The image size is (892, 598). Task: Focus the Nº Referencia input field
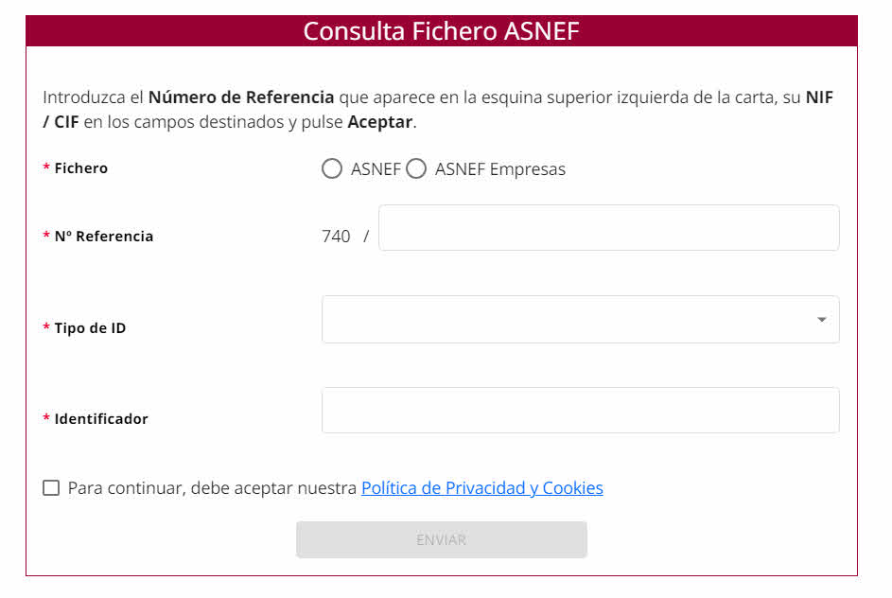pos(608,228)
